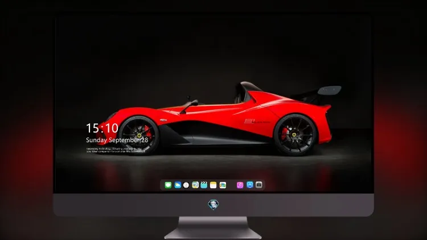Click the small tagline under the date
Image resolution: width=427 pixels, height=240 pixels.
click(x=114, y=150)
